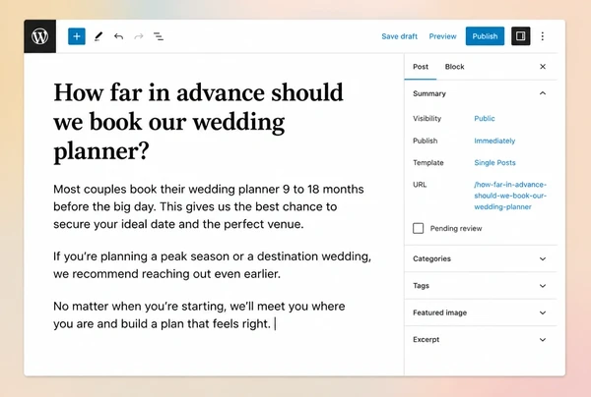Select the pencil Tools icon
The width and height of the screenshot is (591, 397).
(x=98, y=36)
